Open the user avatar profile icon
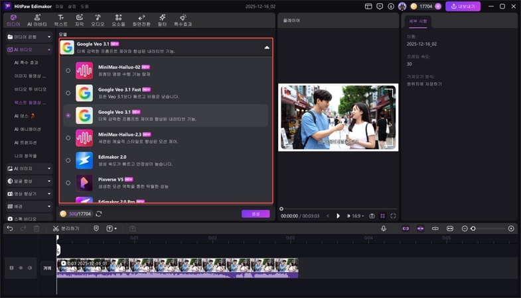This screenshot has height=298, width=521. click(402, 7)
